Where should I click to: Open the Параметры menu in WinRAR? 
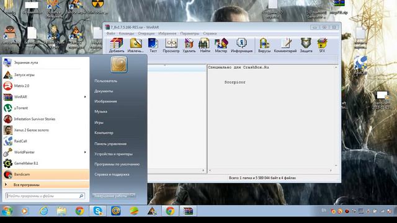click(x=190, y=33)
